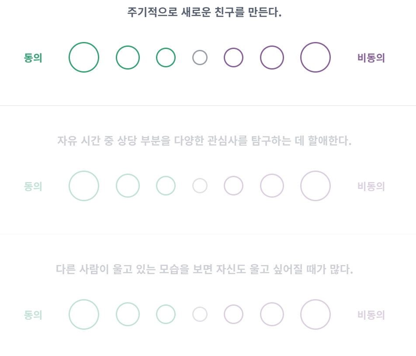Click the purple 비동의 label beside the first question

[x=371, y=57]
